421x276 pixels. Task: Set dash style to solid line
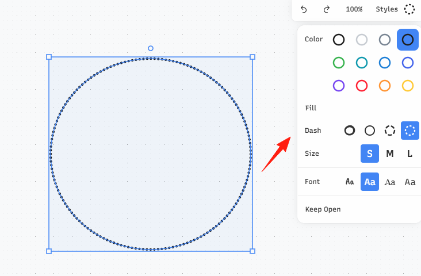pyautogui.click(x=370, y=131)
